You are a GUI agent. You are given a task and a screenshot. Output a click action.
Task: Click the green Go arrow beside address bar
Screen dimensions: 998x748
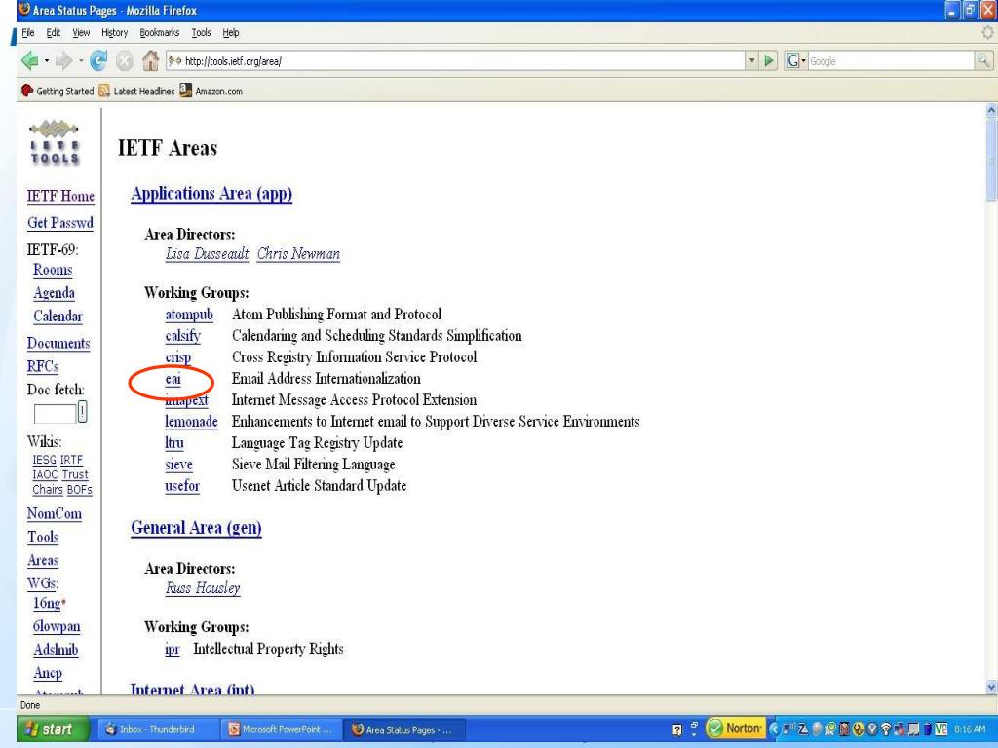(769, 61)
